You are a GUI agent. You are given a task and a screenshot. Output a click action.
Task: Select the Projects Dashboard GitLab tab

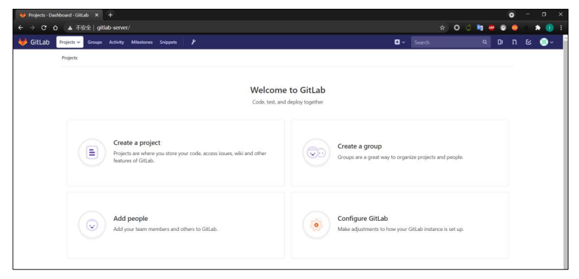(x=59, y=15)
